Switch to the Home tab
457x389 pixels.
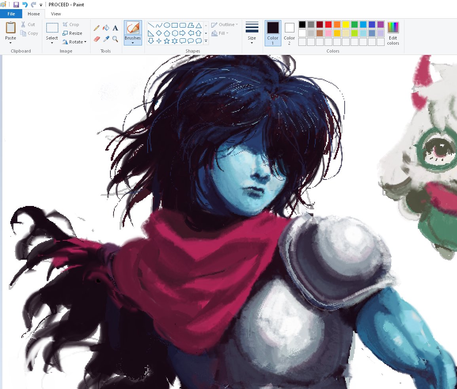[34, 14]
